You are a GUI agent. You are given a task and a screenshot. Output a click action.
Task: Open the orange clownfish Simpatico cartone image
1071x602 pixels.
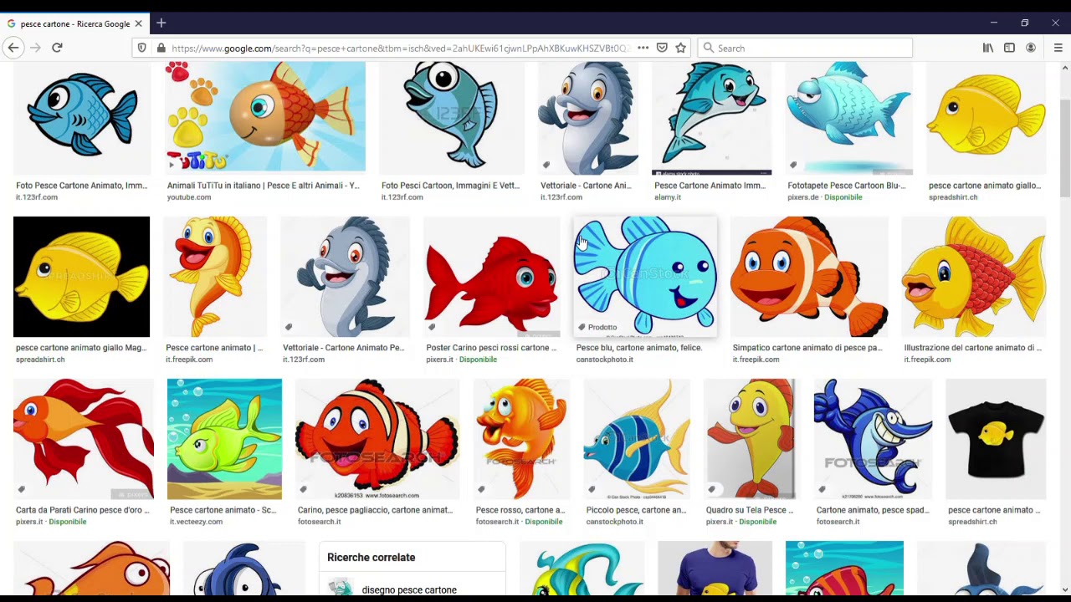click(x=808, y=277)
